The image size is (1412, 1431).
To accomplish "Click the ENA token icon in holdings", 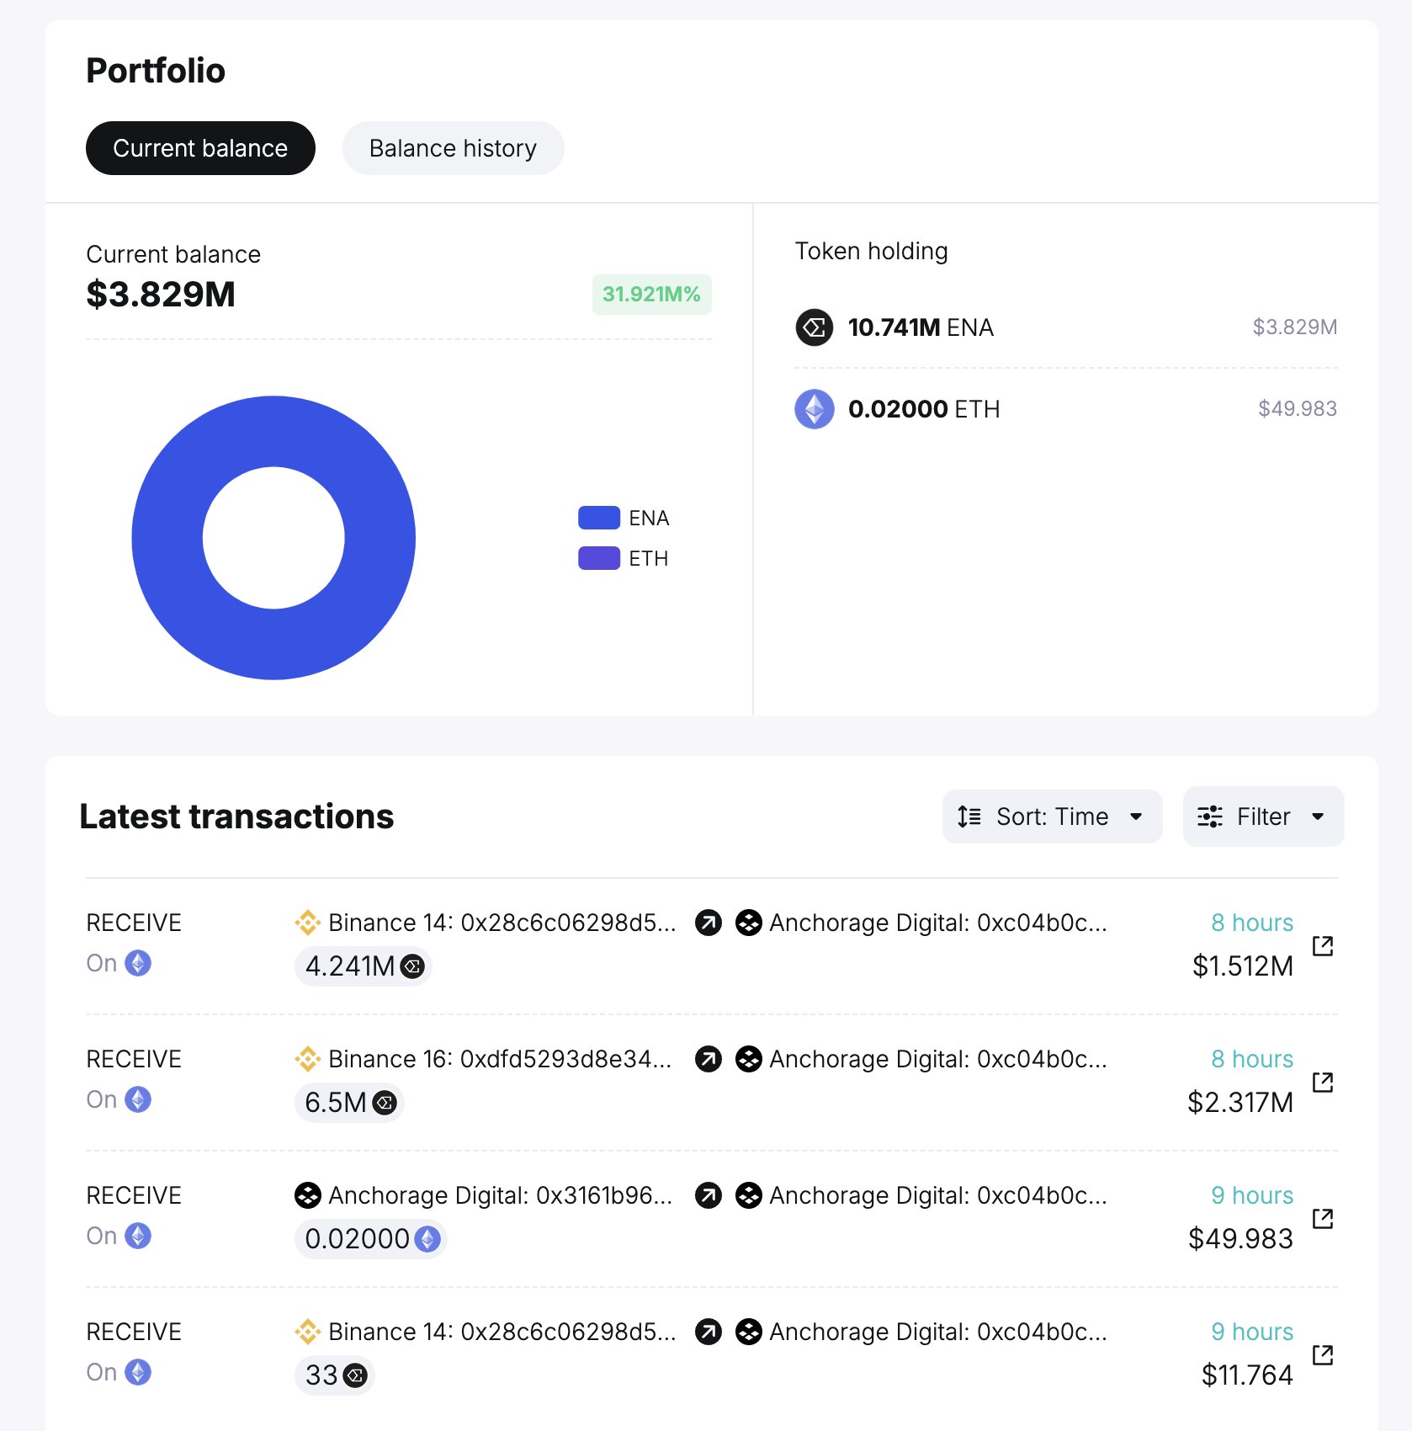I will pyautogui.click(x=814, y=327).
